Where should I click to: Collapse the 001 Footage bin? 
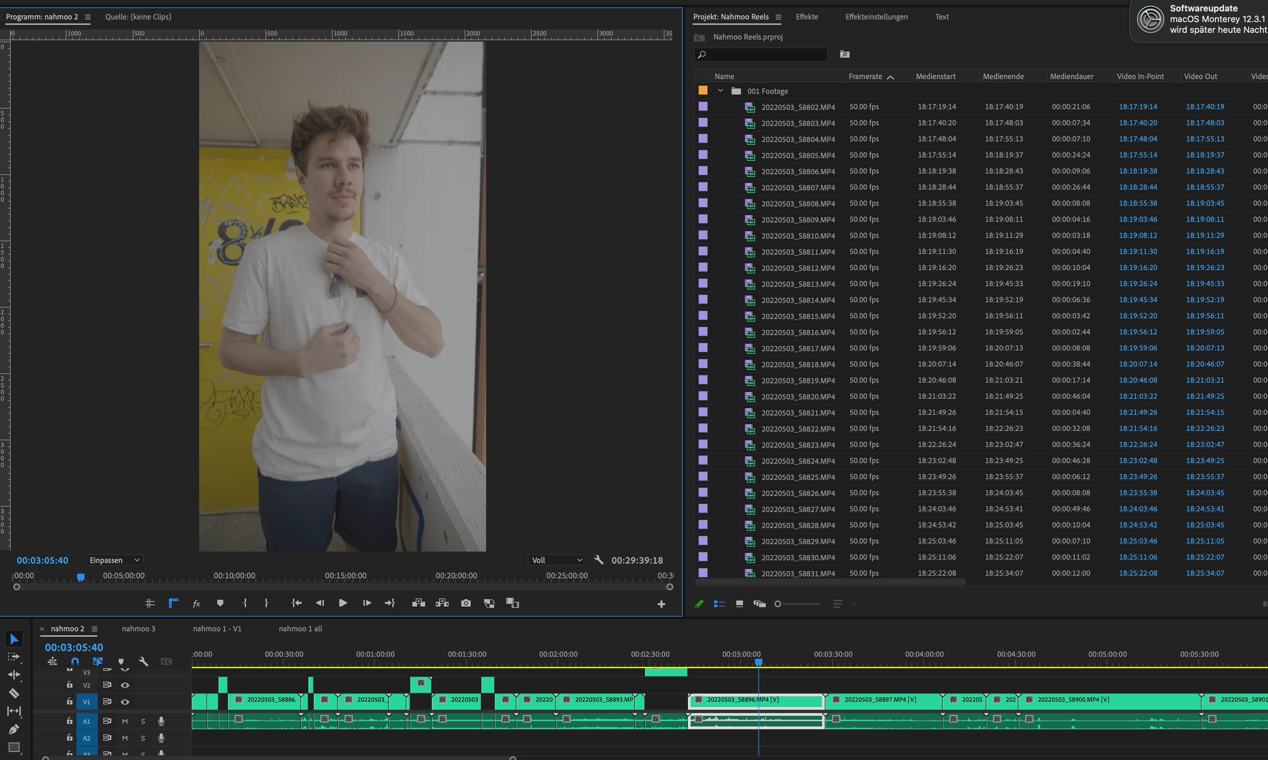(720, 91)
